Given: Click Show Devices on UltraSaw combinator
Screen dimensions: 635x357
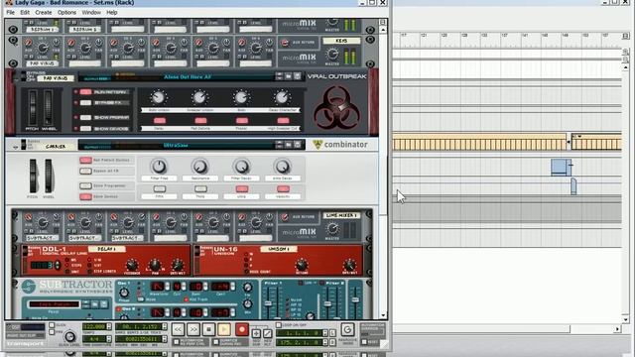Looking at the screenshot, I should [x=86, y=196].
